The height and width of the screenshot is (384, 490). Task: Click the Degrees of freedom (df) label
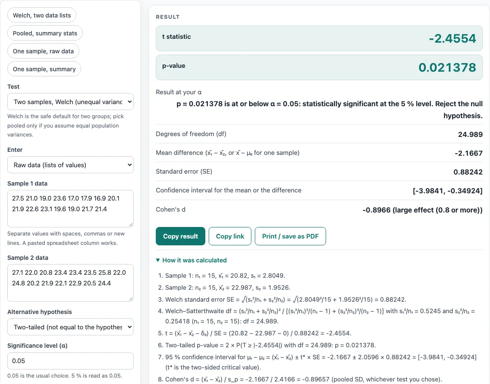tap(191, 134)
